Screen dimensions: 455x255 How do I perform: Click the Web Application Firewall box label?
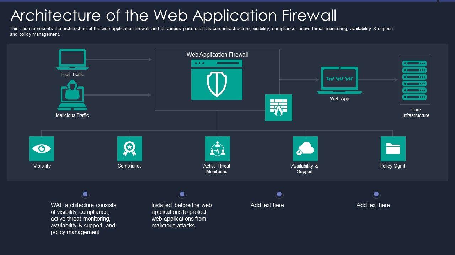(217, 55)
